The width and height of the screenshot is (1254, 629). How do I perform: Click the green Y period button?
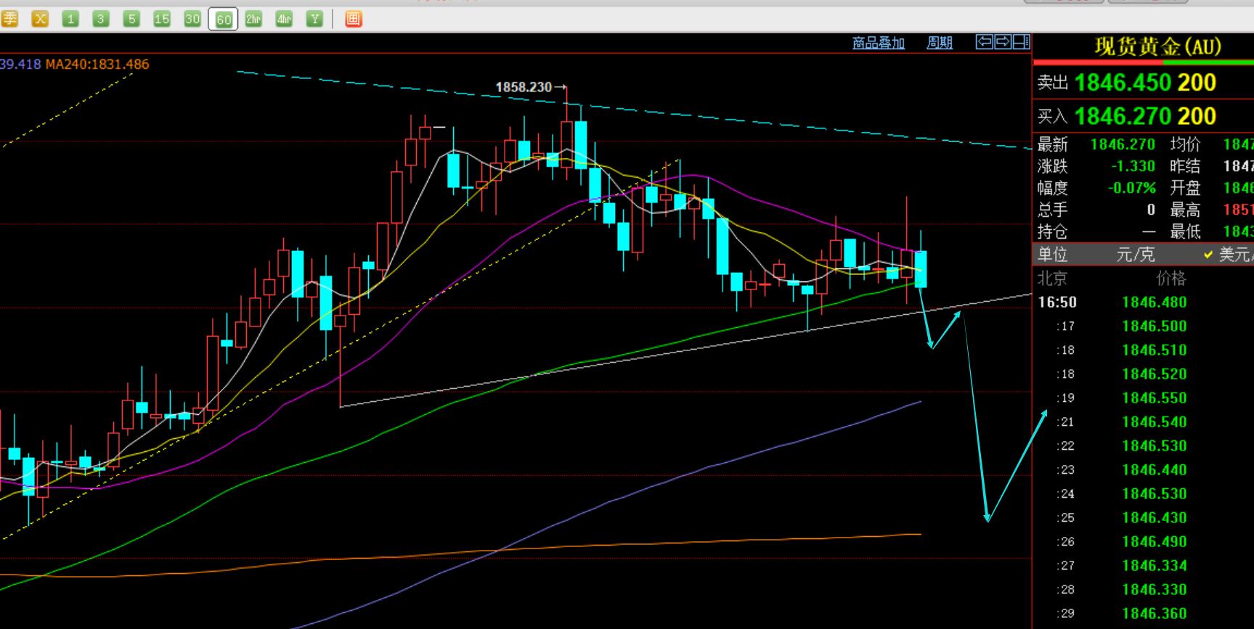[x=314, y=20]
